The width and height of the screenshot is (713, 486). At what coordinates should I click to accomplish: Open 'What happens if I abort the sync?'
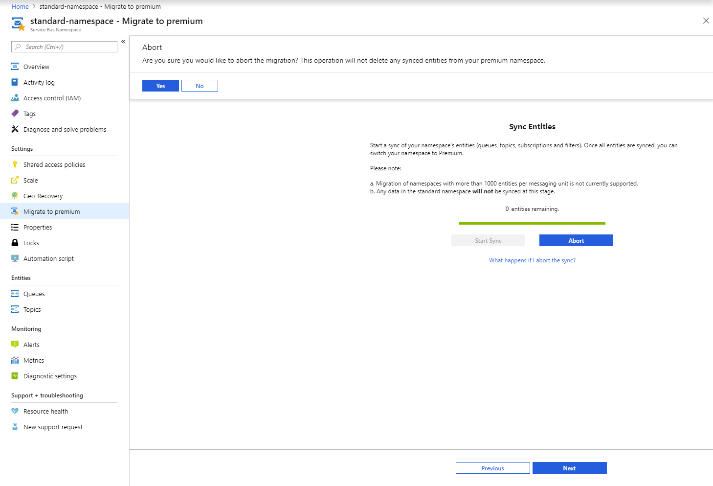(532, 260)
